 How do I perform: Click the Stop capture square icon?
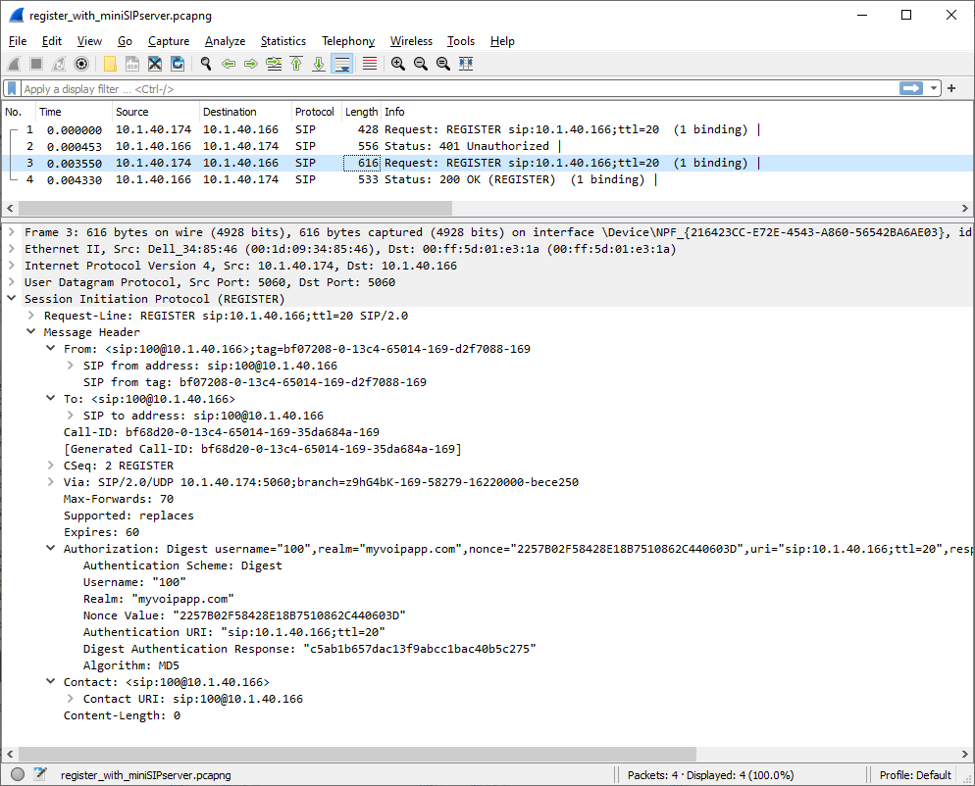pos(36,64)
